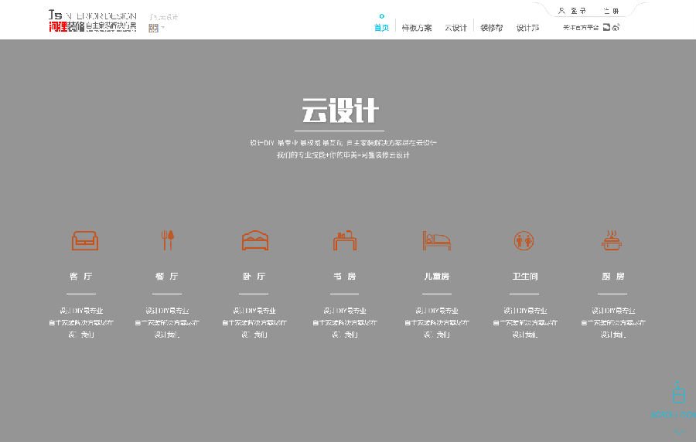696x442 pixels.
Task: Select the 餐厅 category label
Action: tap(167, 276)
